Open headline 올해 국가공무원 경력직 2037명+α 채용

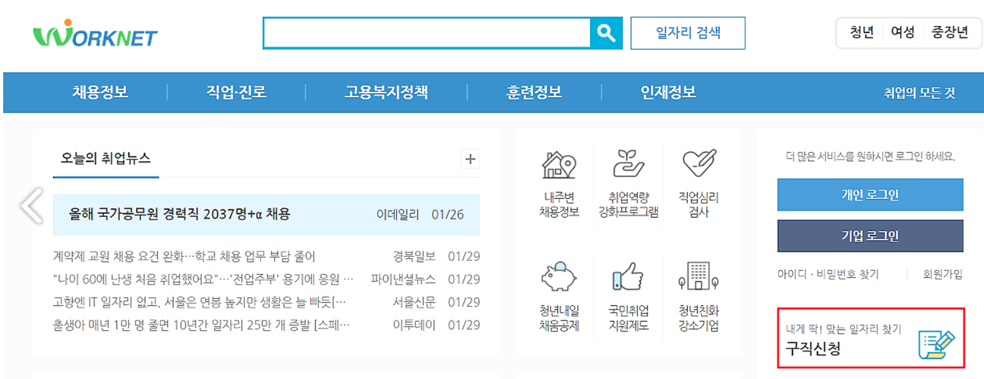[180, 215]
